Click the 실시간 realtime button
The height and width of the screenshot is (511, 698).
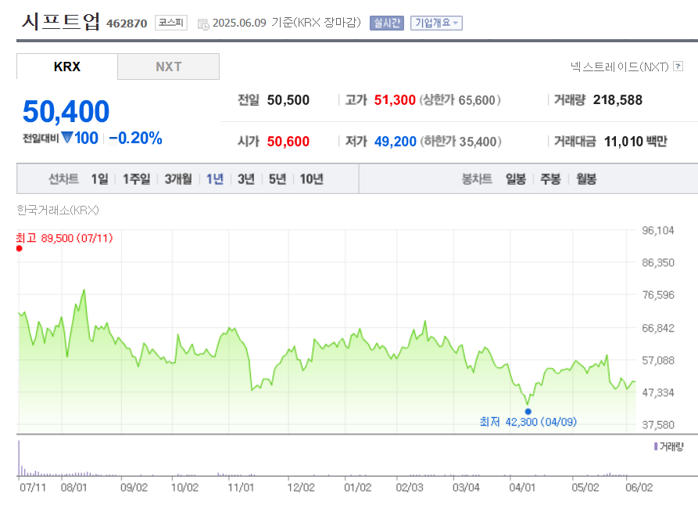tap(386, 23)
